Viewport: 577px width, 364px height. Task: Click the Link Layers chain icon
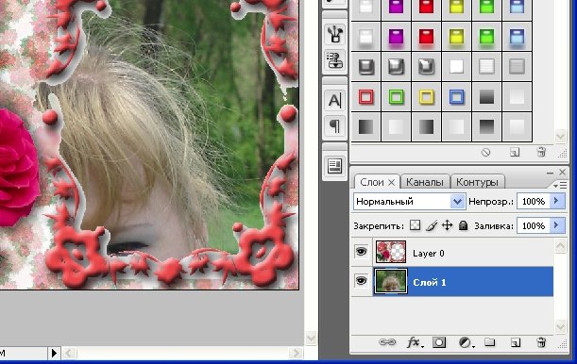(387, 342)
